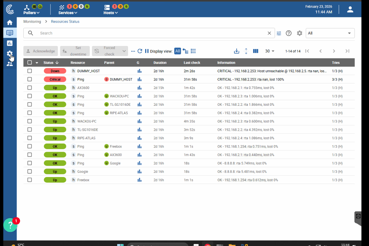Open the user profile icon
The width and height of the screenshot is (369, 246).
coord(350,10)
